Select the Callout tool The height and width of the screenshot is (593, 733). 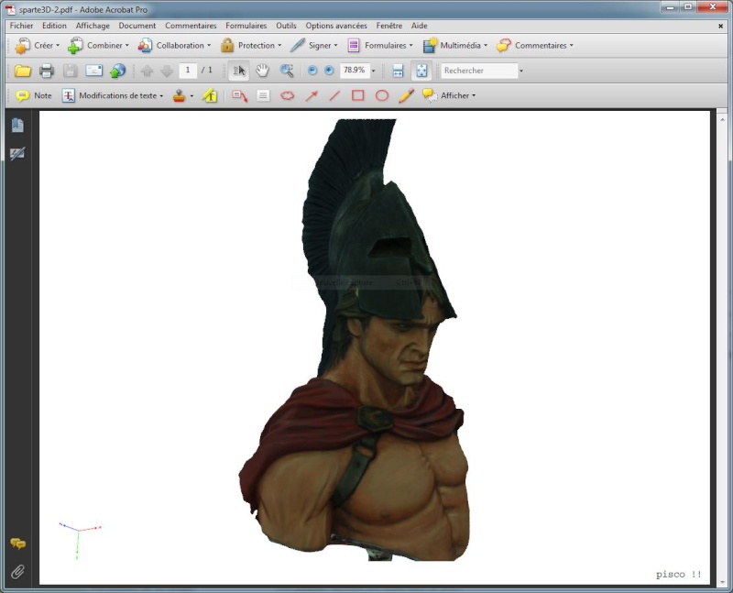click(240, 96)
